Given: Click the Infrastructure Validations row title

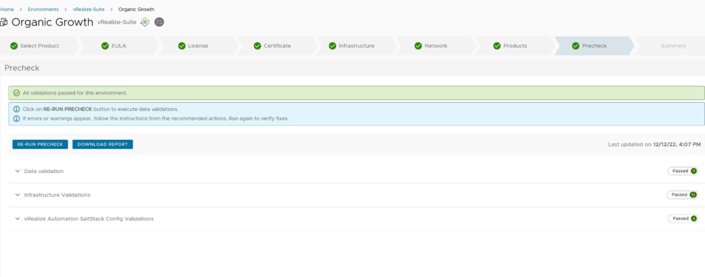Looking at the screenshot, I should click(57, 195).
